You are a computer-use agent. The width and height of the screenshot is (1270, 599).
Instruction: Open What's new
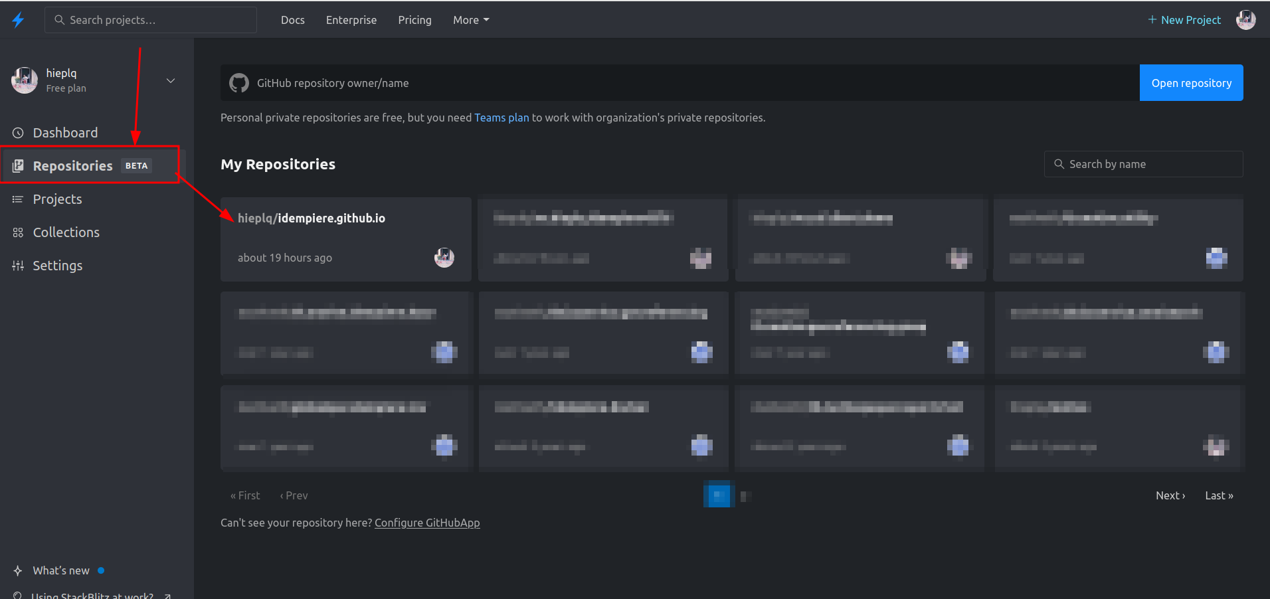click(61, 570)
